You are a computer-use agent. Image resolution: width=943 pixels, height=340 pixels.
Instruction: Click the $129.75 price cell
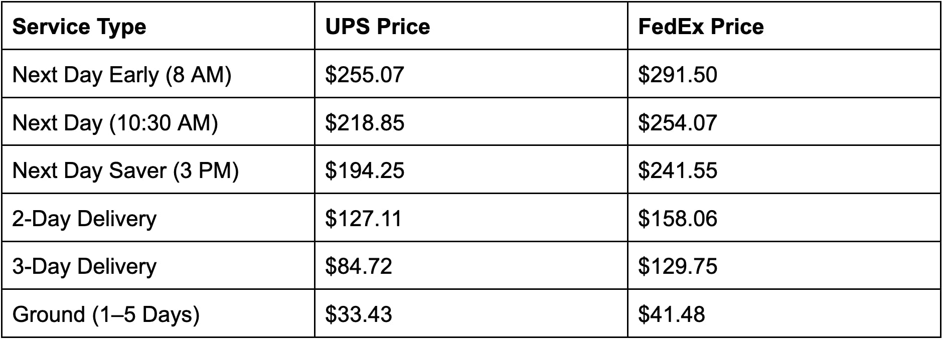click(784, 265)
